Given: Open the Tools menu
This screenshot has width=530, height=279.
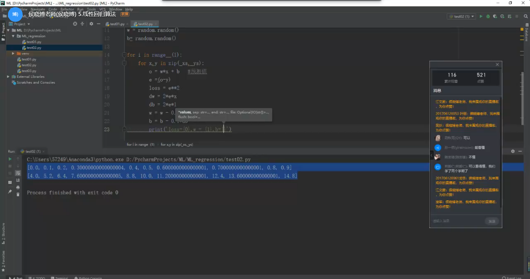Looking at the screenshot, I should (x=91, y=9).
